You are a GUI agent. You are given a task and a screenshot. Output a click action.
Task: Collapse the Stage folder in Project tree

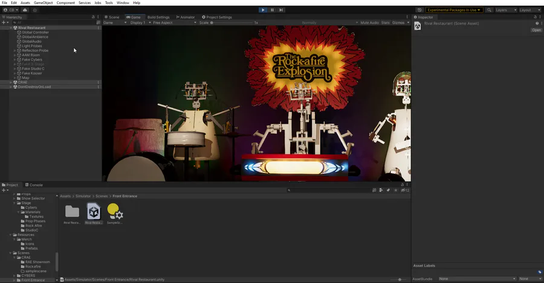(15, 203)
